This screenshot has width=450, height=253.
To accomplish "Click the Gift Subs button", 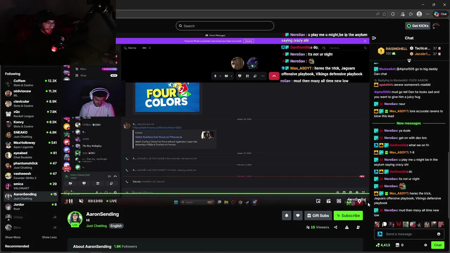I will [318, 215].
